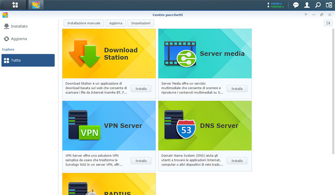Install the DNS Server package
The height and width of the screenshot is (195, 335).
coord(237,161)
